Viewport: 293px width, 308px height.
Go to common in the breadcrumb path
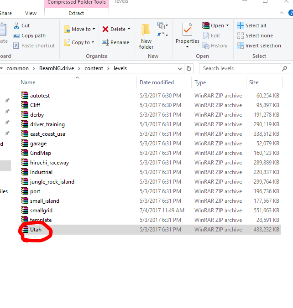point(17,68)
